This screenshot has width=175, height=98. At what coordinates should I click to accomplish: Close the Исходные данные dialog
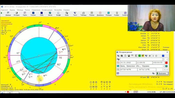[167, 52]
